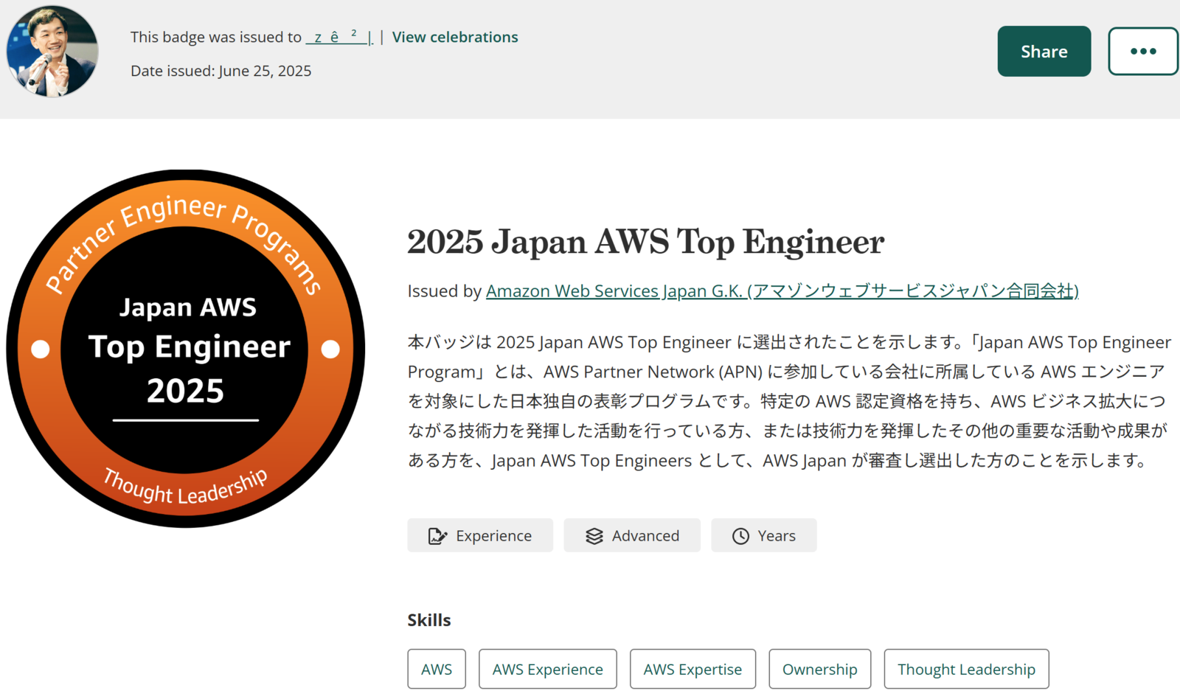This screenshot has height=699, width=1180.
Task: Open View celebrations link
Action: pos(455,37)
